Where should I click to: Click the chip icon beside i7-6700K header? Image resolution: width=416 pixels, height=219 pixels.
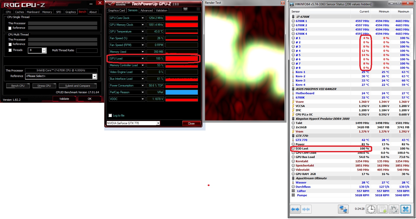click(293, 17)
